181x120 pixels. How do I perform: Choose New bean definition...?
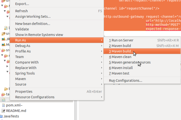point(57,24)
